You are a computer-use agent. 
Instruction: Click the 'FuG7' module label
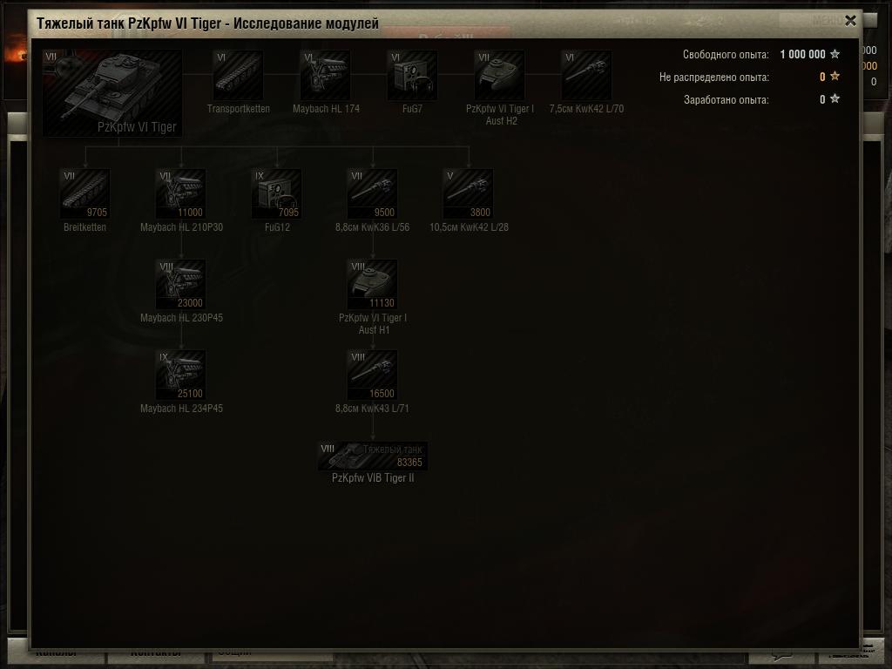click(412, 109)
